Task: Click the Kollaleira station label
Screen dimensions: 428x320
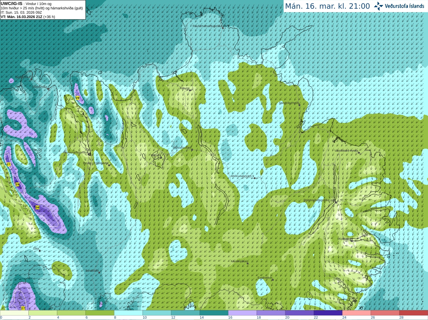Action: click(345, 239)
